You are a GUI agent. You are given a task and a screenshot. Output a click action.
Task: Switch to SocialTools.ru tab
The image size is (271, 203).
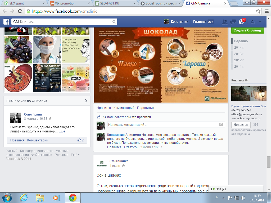pyautogui.click(x=161, y=3)
